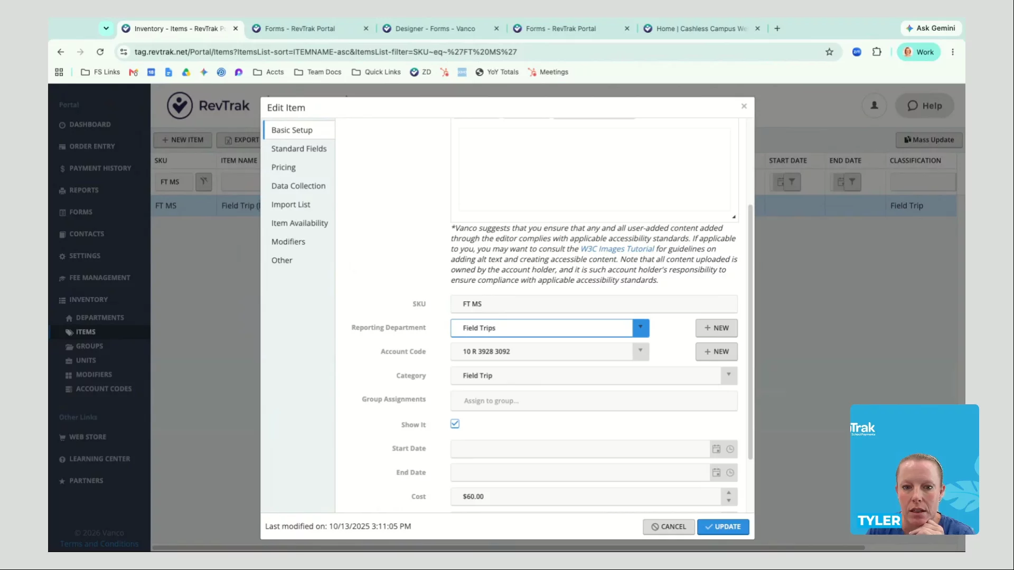1014x570 pixels.
Task: Uncheck the Show It checkbox
Action: point(455,424)
